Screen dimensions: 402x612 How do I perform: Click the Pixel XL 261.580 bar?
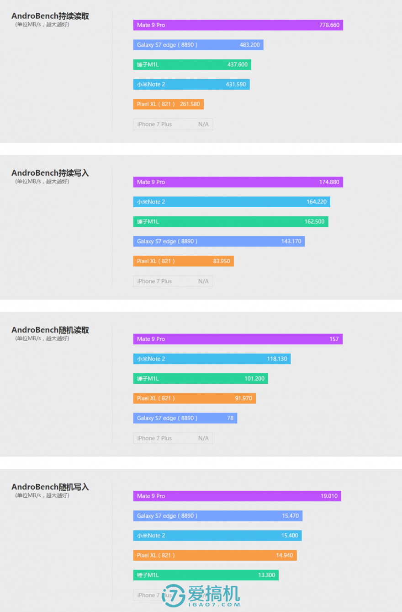169,104
